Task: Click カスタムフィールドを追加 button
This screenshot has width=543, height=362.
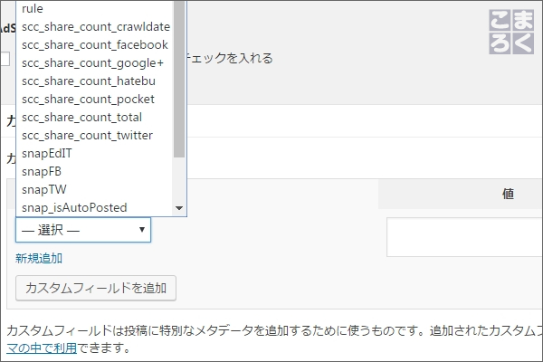Action: [x=96, y=288]
